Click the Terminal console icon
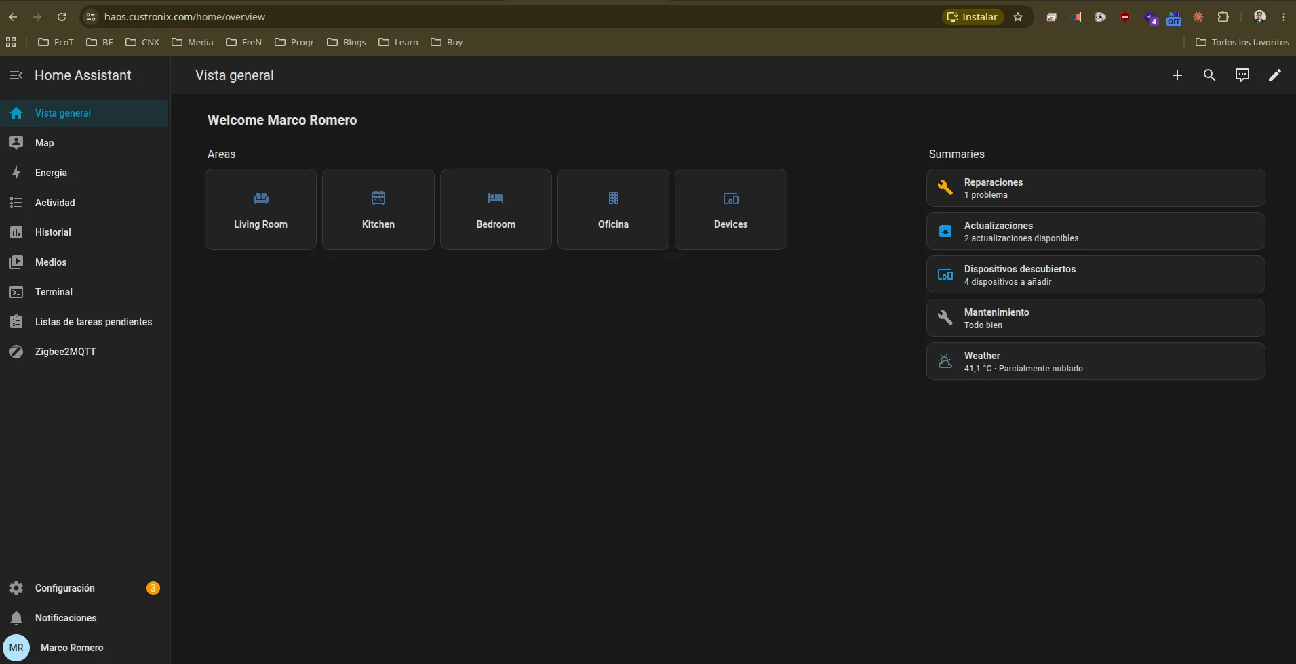1296x664 pixels. [16, 292]
